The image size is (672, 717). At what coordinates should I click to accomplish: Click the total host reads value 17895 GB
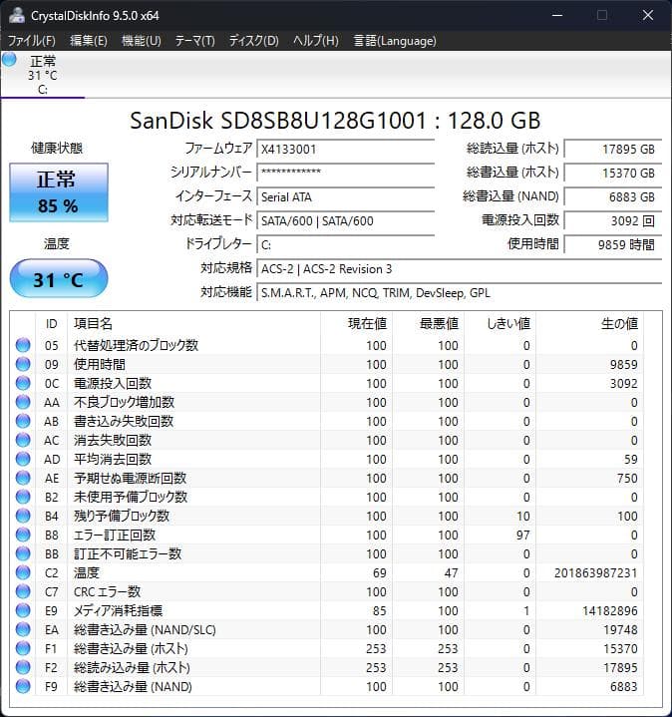[x=613, y=149]
